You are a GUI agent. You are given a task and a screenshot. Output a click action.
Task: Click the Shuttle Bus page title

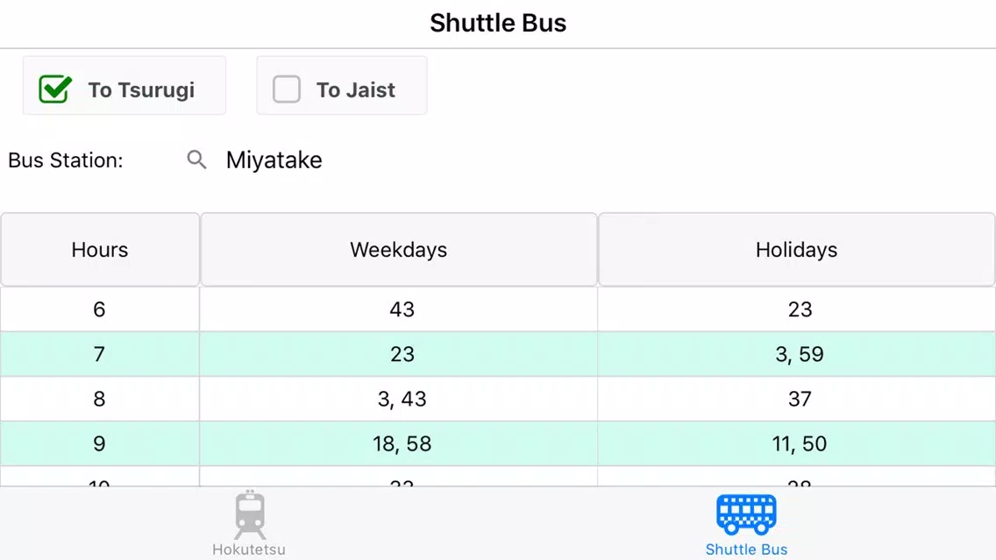point(498,23)
